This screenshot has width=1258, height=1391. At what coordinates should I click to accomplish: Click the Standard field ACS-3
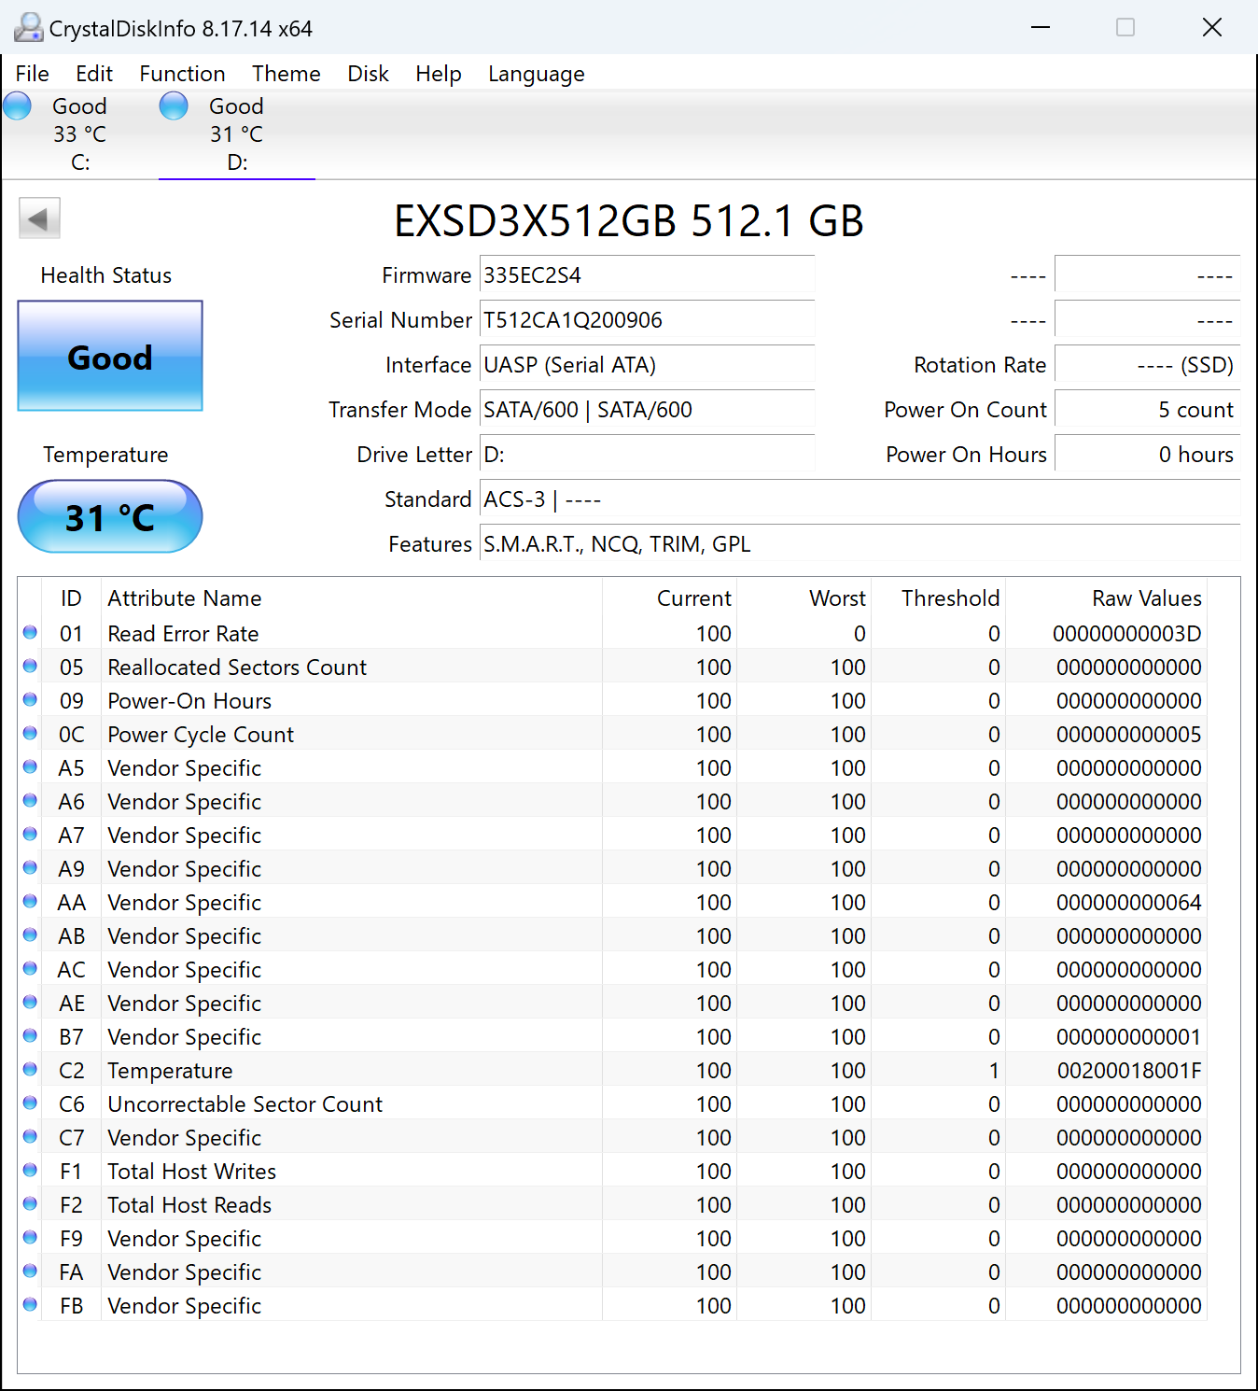click(x=860, y=499)
